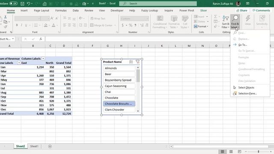Toggle Underline formatting button
Screen dimensions: 274x154
[x=26, y=25]
